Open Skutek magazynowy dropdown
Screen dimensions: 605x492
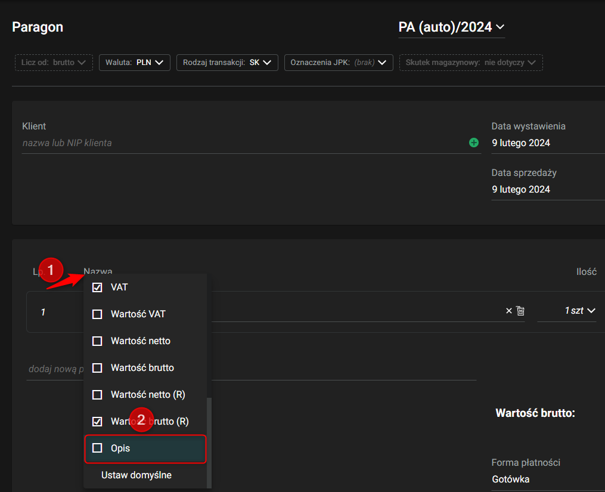(471, 63)
